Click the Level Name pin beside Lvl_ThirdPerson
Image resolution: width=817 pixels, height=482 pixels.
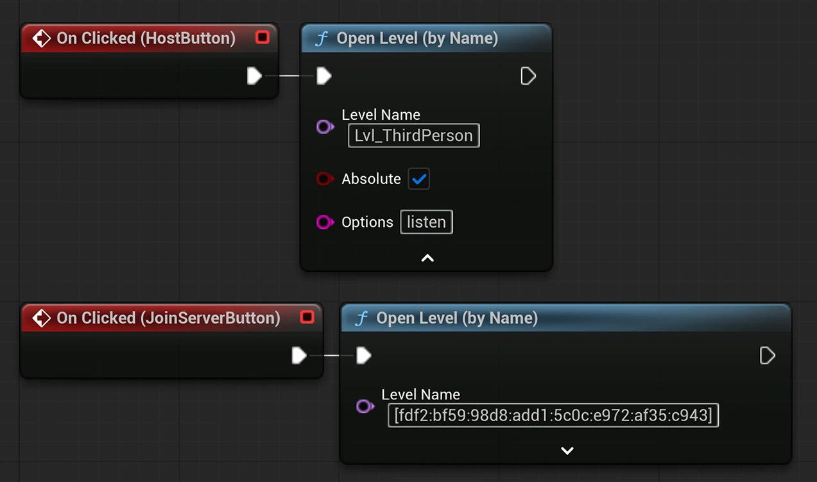325,127
